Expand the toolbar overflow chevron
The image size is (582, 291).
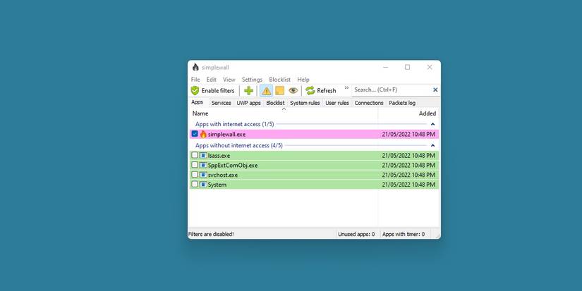[x=346, y=88]
